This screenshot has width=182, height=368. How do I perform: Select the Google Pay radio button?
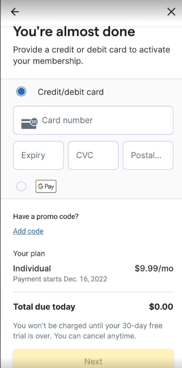coord(21,187)
